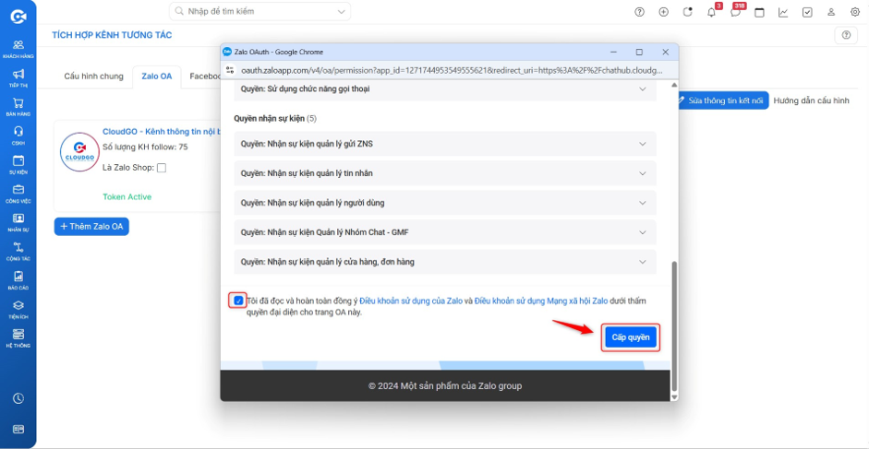Click the page help button below top bar
This screenshot has width=869, height=449.
pyautogui.click(x=846, y=35)
